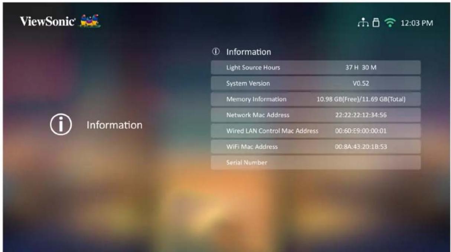This screenshot has height=252, width=451.
Task: Select Wired LAN Control Mac Address row
Action: pyautogui.click(x=316, y=131)
